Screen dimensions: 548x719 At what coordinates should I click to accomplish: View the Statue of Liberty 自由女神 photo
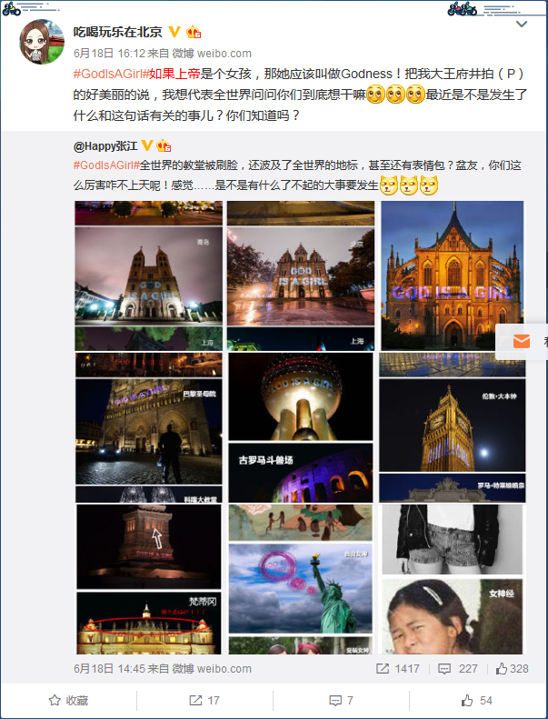pos(301,588)
